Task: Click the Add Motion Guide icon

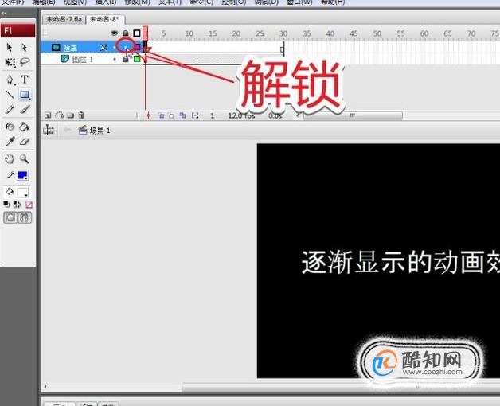Action: pyautogui.click(x=59, y=115)
